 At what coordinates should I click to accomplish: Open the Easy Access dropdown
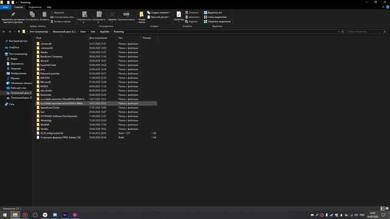click(x=158, y=17)
